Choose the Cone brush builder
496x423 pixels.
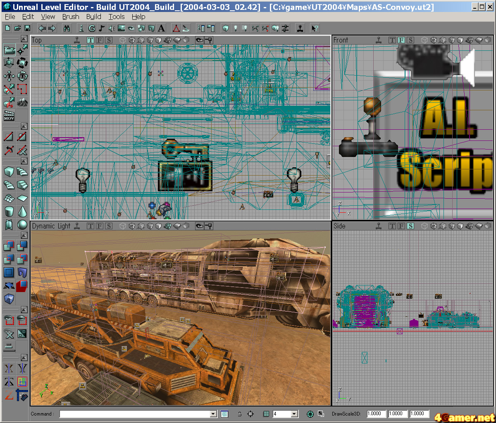pos(22,211)
